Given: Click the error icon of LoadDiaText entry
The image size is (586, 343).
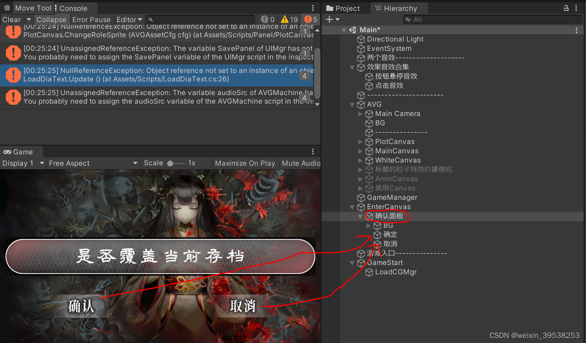Looking at the screenshot, I should pyautogui.click(x=13, y=75).
